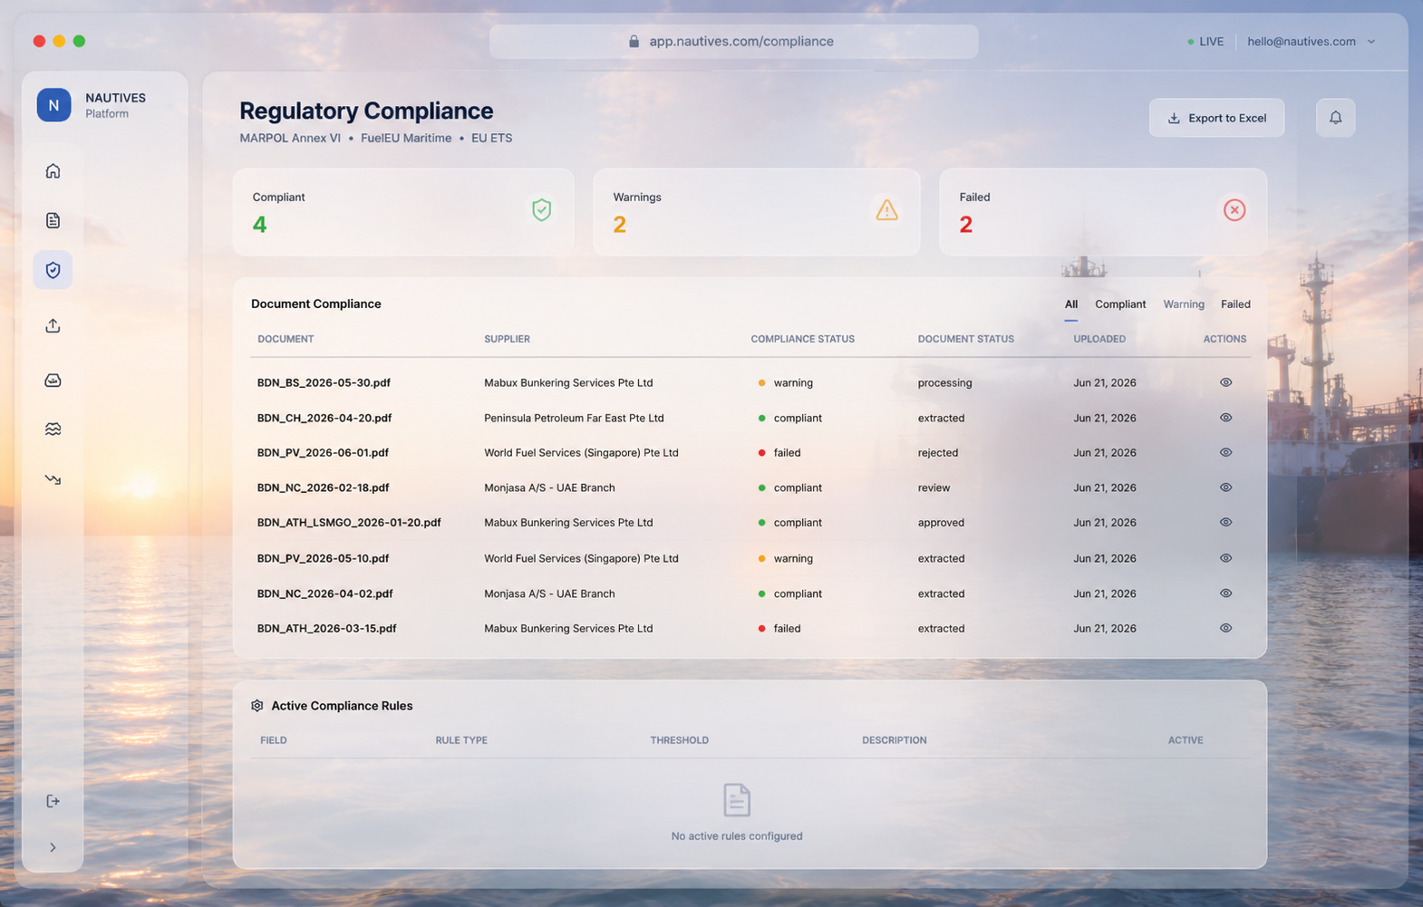The width and height of the screenshot is (1423, 907).
Task: Open the hello@nautives.com account dropdown
Action: pyautogui.click(x=1311, y=42)
